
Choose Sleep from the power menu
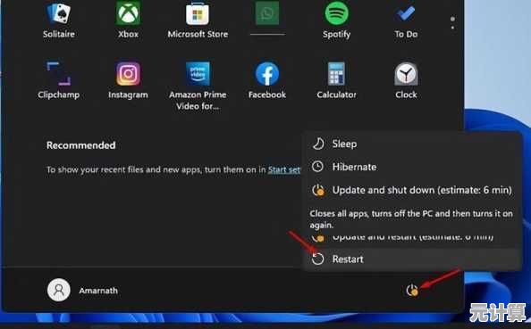tap(412, 144)
